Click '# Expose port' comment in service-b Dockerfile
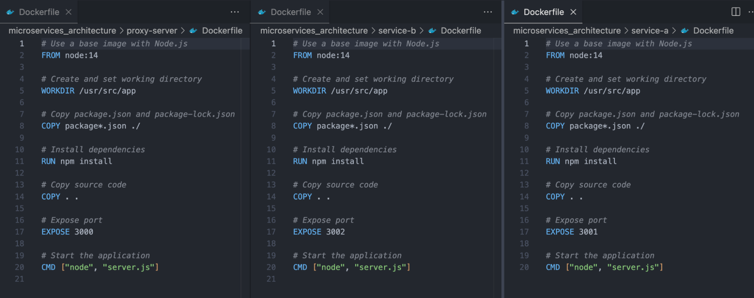The image size is (754, 298). coord(324,220)
